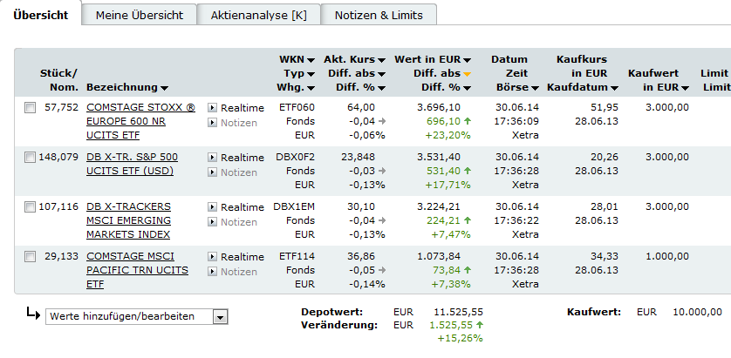Open Notizen for DB X-TR. S&P 500 ETF
731x358 pixels.
pos(236,172)
